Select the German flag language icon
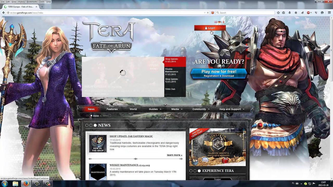Screen dimensions: 333x187 tap(219, 22)
